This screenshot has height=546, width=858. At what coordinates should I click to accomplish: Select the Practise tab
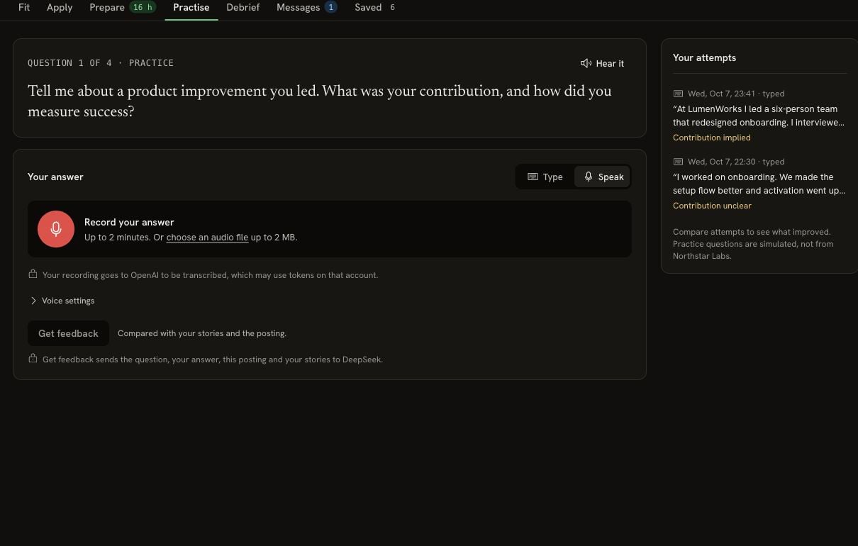[x=191, y=7]
